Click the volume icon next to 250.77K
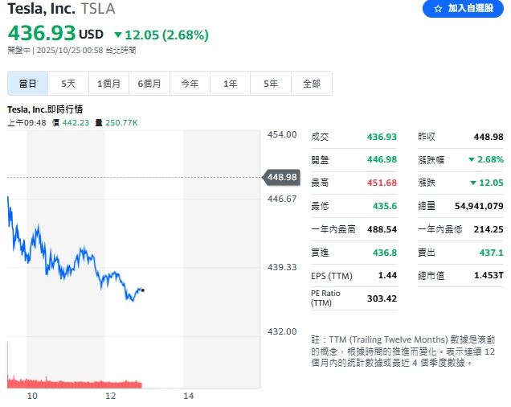This screenshot has width=511, height=407. pos(98,122)
